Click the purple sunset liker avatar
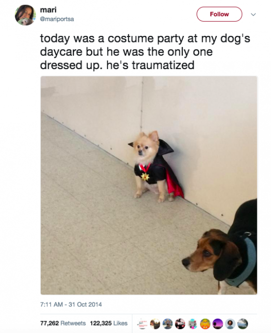 pyautogui.click(x=218, y=324)
